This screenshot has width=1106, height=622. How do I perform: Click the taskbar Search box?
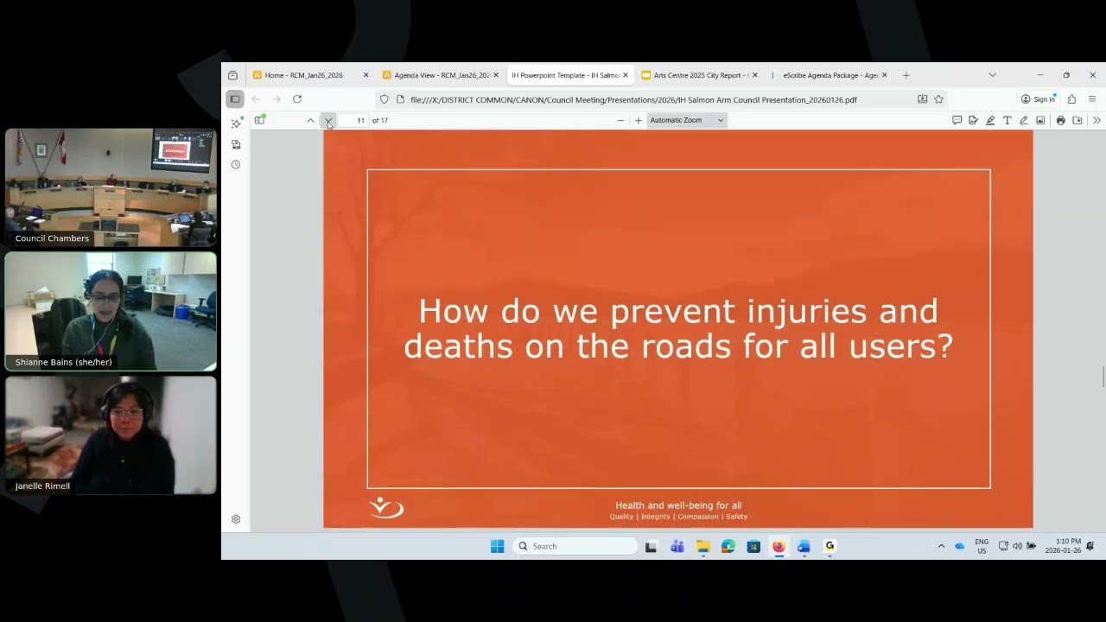pos(575,546)
